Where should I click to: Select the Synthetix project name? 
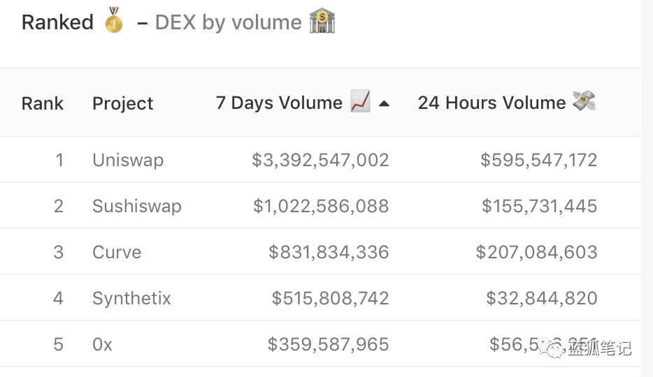131,298
